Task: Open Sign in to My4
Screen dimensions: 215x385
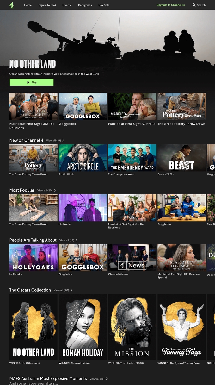Action: [47, 5]
